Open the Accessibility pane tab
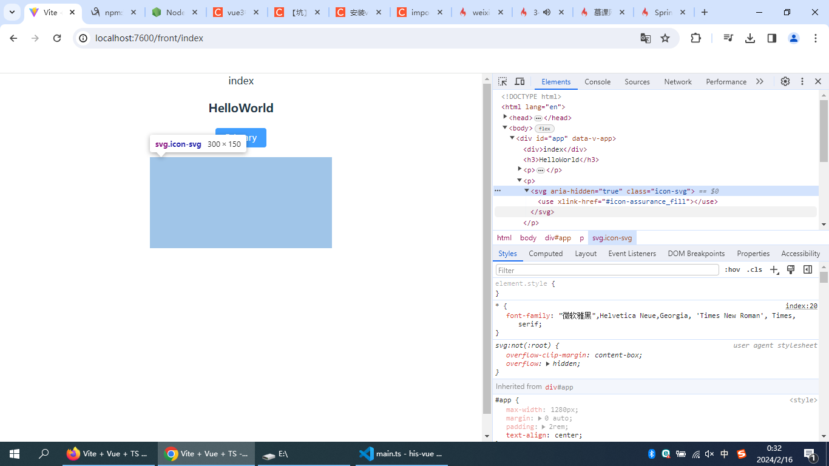 [x=800, y=254]
